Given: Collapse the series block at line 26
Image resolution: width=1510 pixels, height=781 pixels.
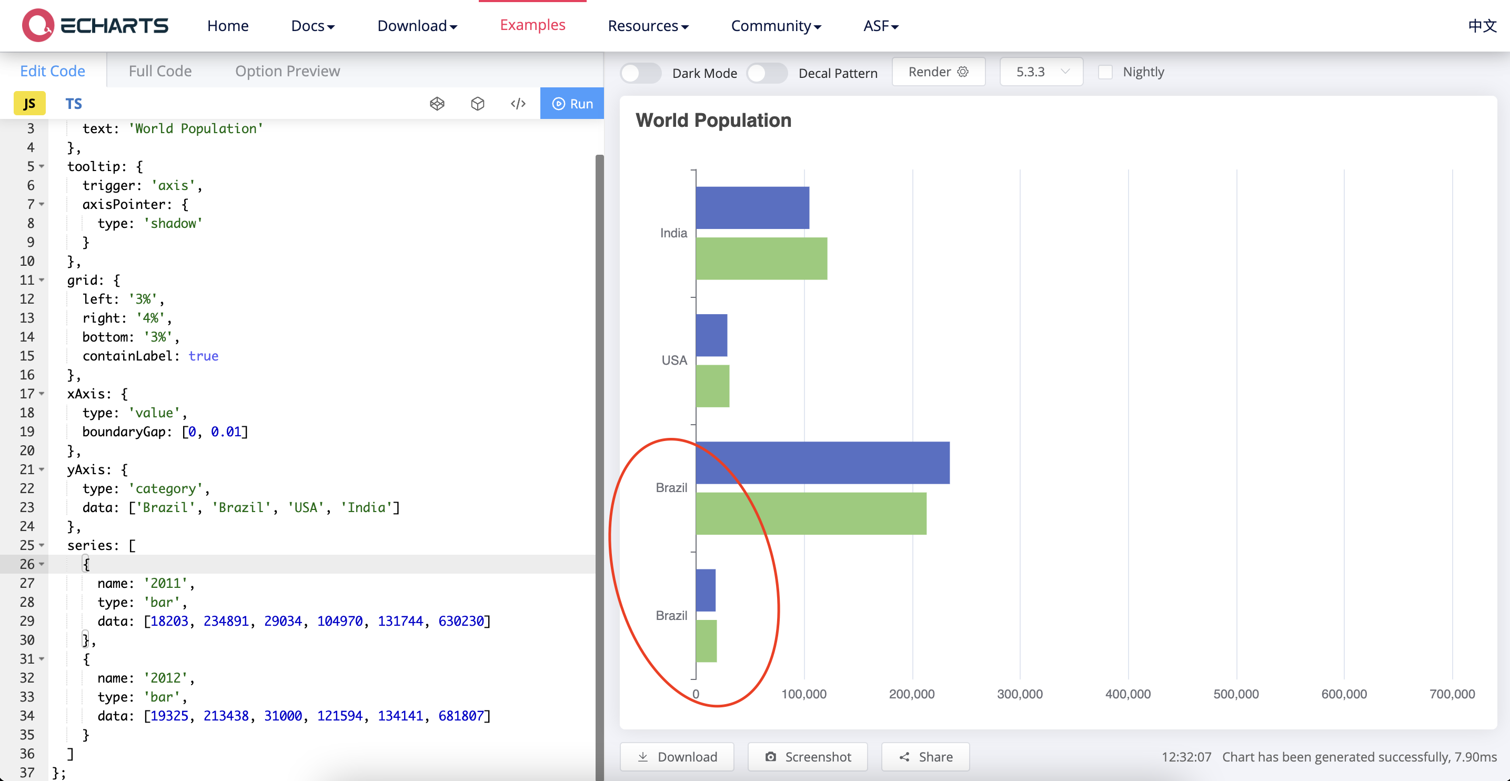Looking at the screenshot, I should [41, 564].
